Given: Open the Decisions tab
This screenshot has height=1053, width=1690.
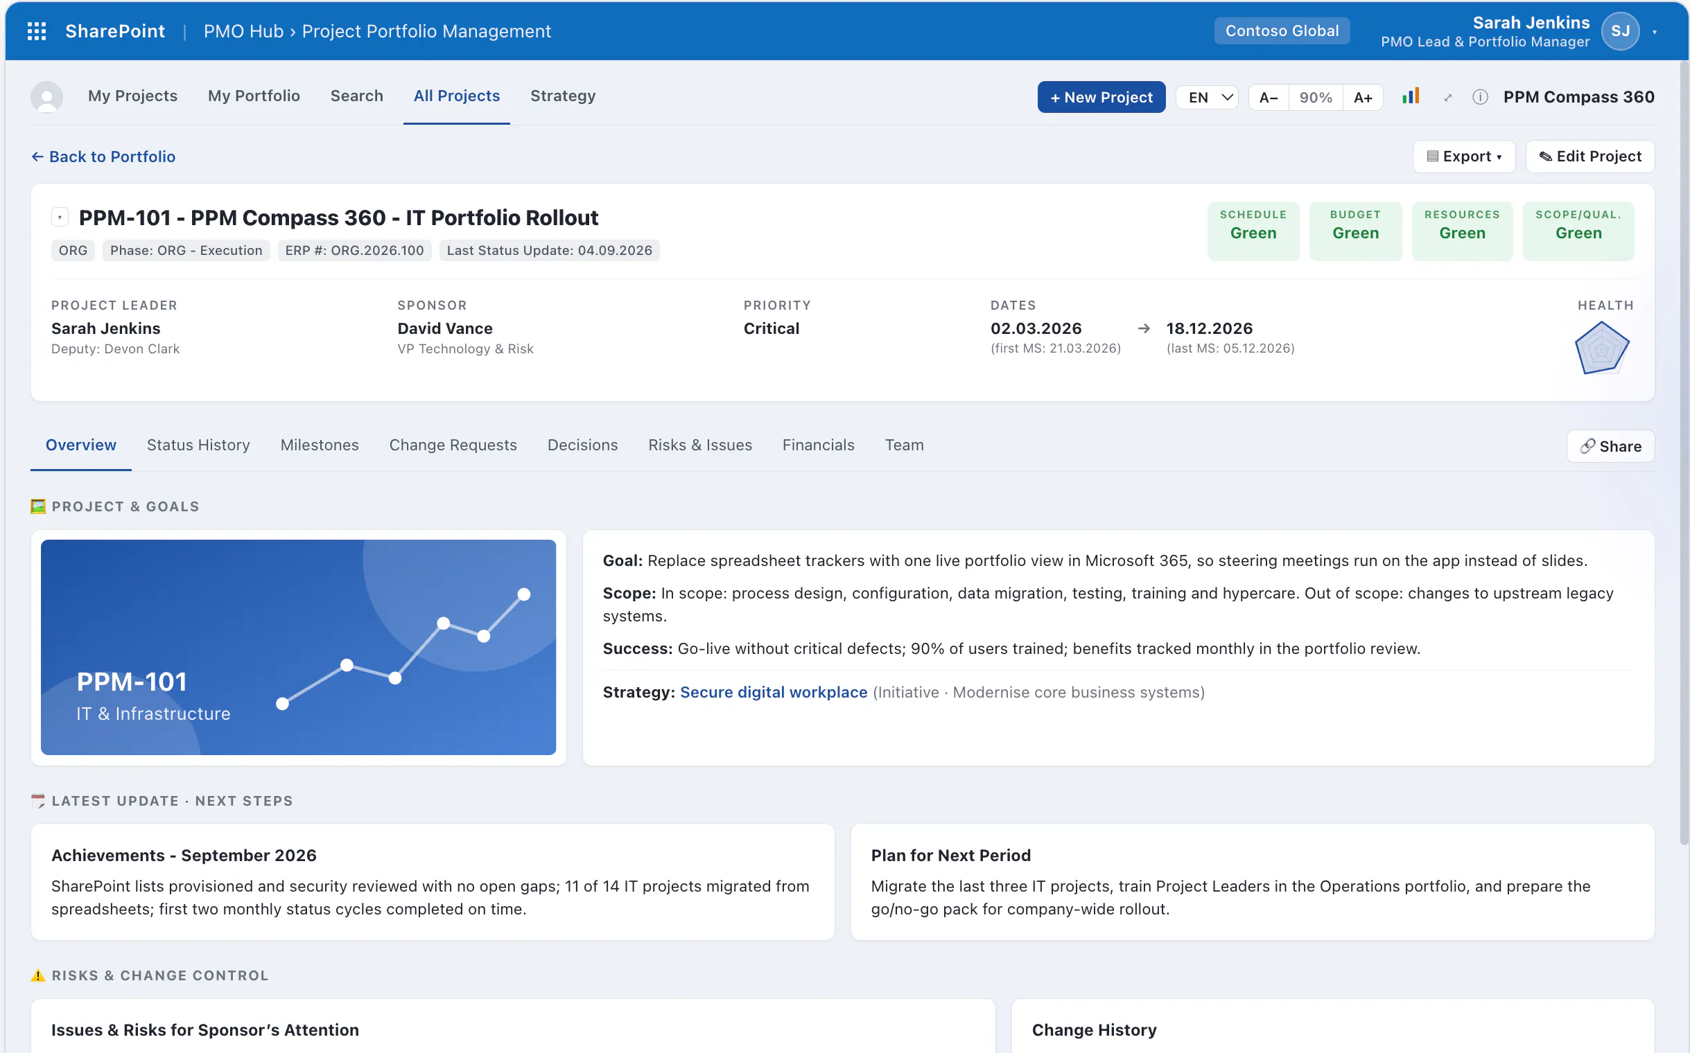Looking at the screenshot, I should (x=582, y=445).
